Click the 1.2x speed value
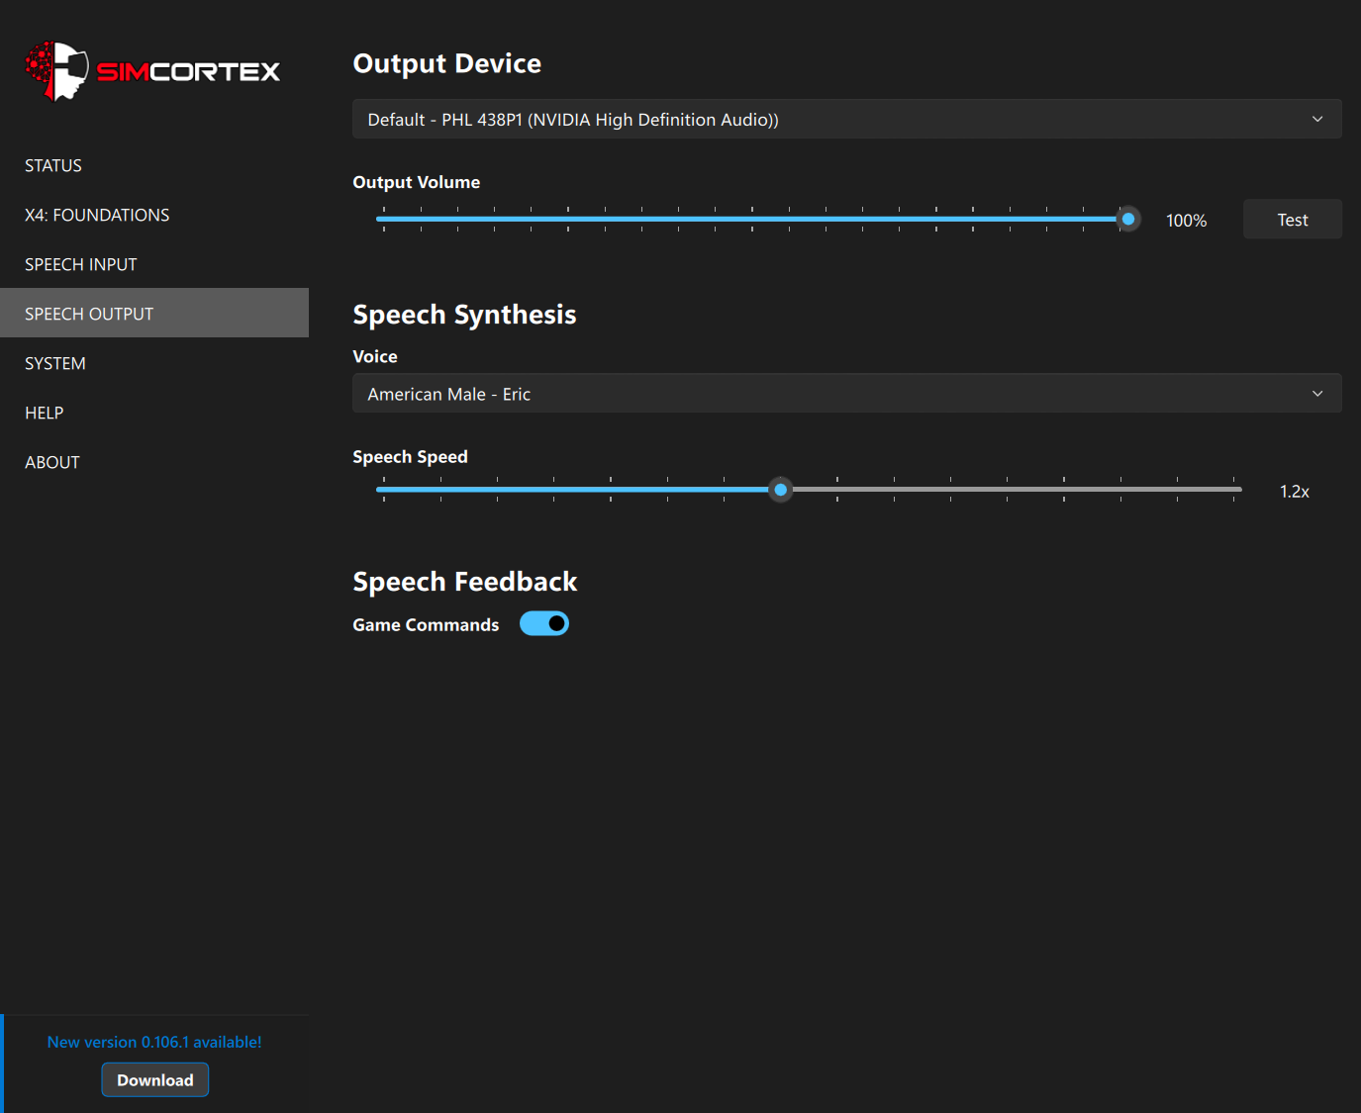The height and width of the screenshot is (1113, 1361). click(1295, 492)
